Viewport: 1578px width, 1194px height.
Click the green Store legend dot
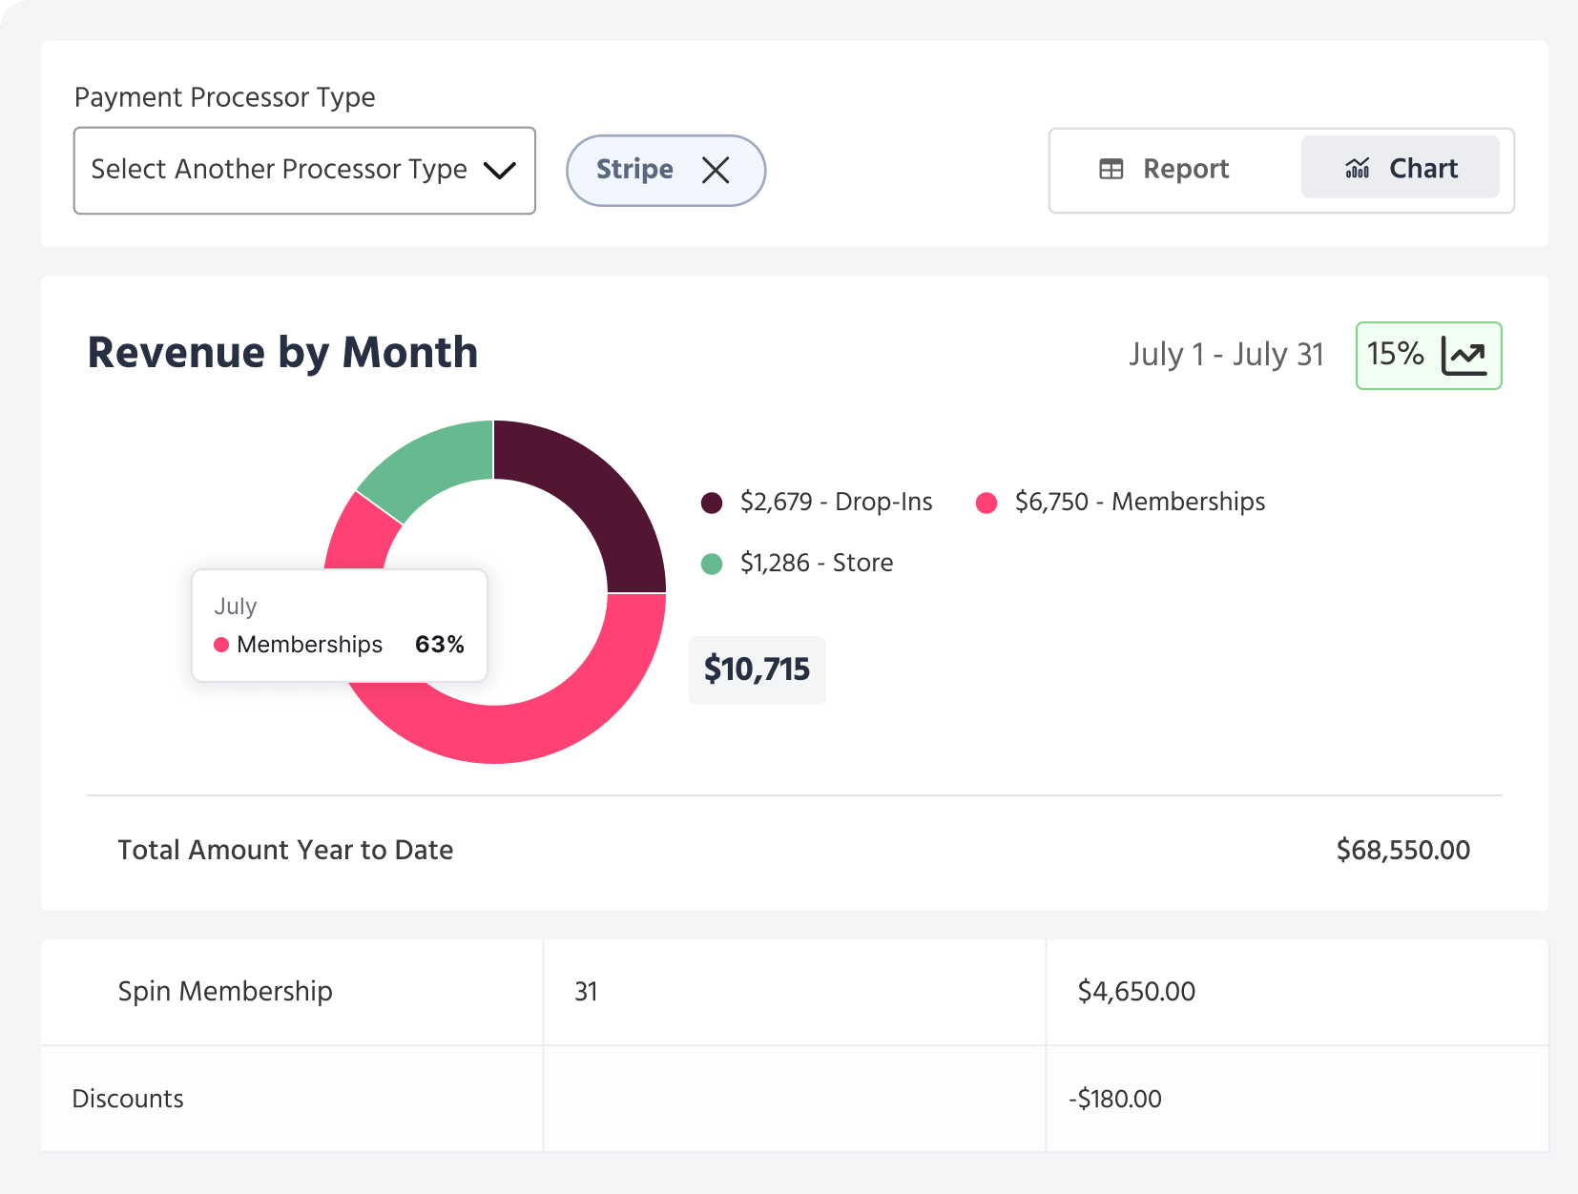(x=712, y=564)
